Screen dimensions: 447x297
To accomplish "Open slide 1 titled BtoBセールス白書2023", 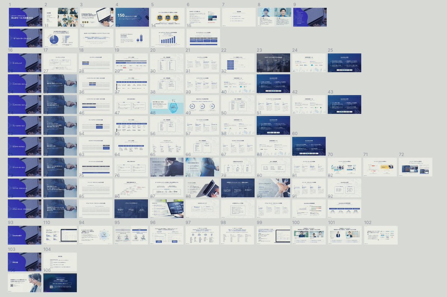I will [x=25, y=17].
